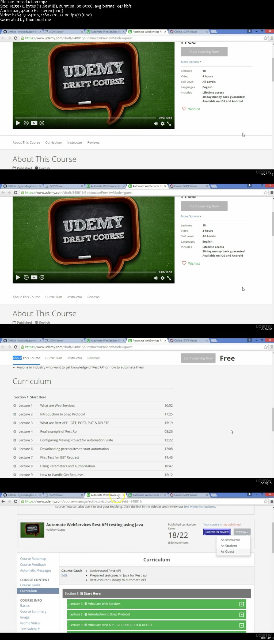Open video settings gear in 00:01:09 frame
The width and height of the screenshot is (274, 640).
[x=162, y=124]
